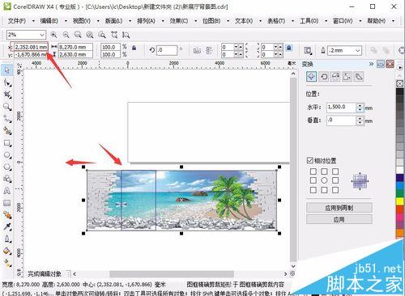
Task: Open the wrap paragraph text option
Action: [308, 50]
